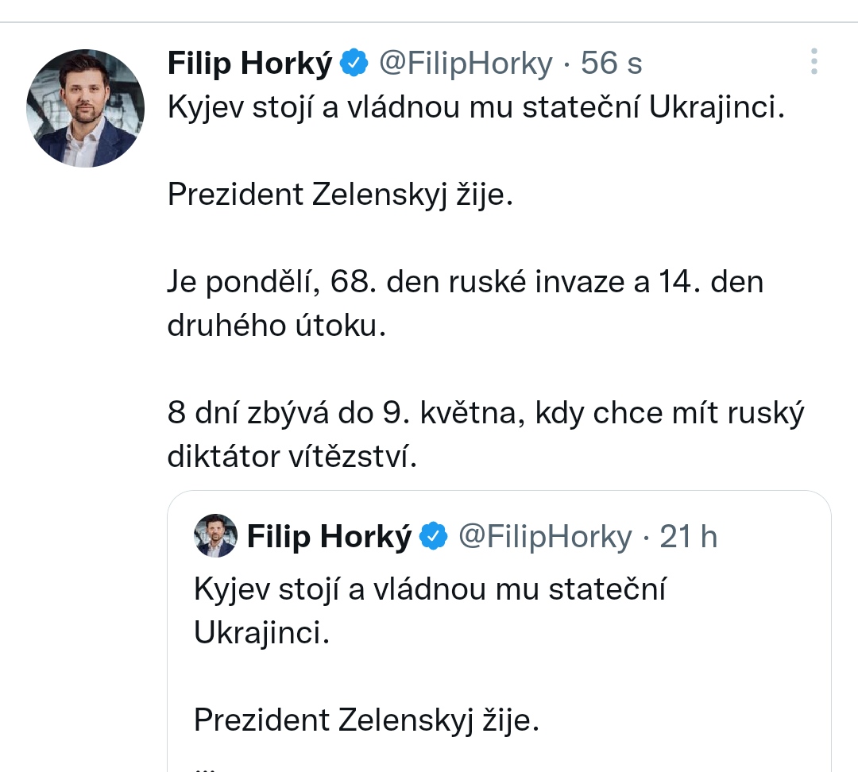Click 'Prezident Zelenskyj žije.' inside the quoted tweet

click(366, 720)
